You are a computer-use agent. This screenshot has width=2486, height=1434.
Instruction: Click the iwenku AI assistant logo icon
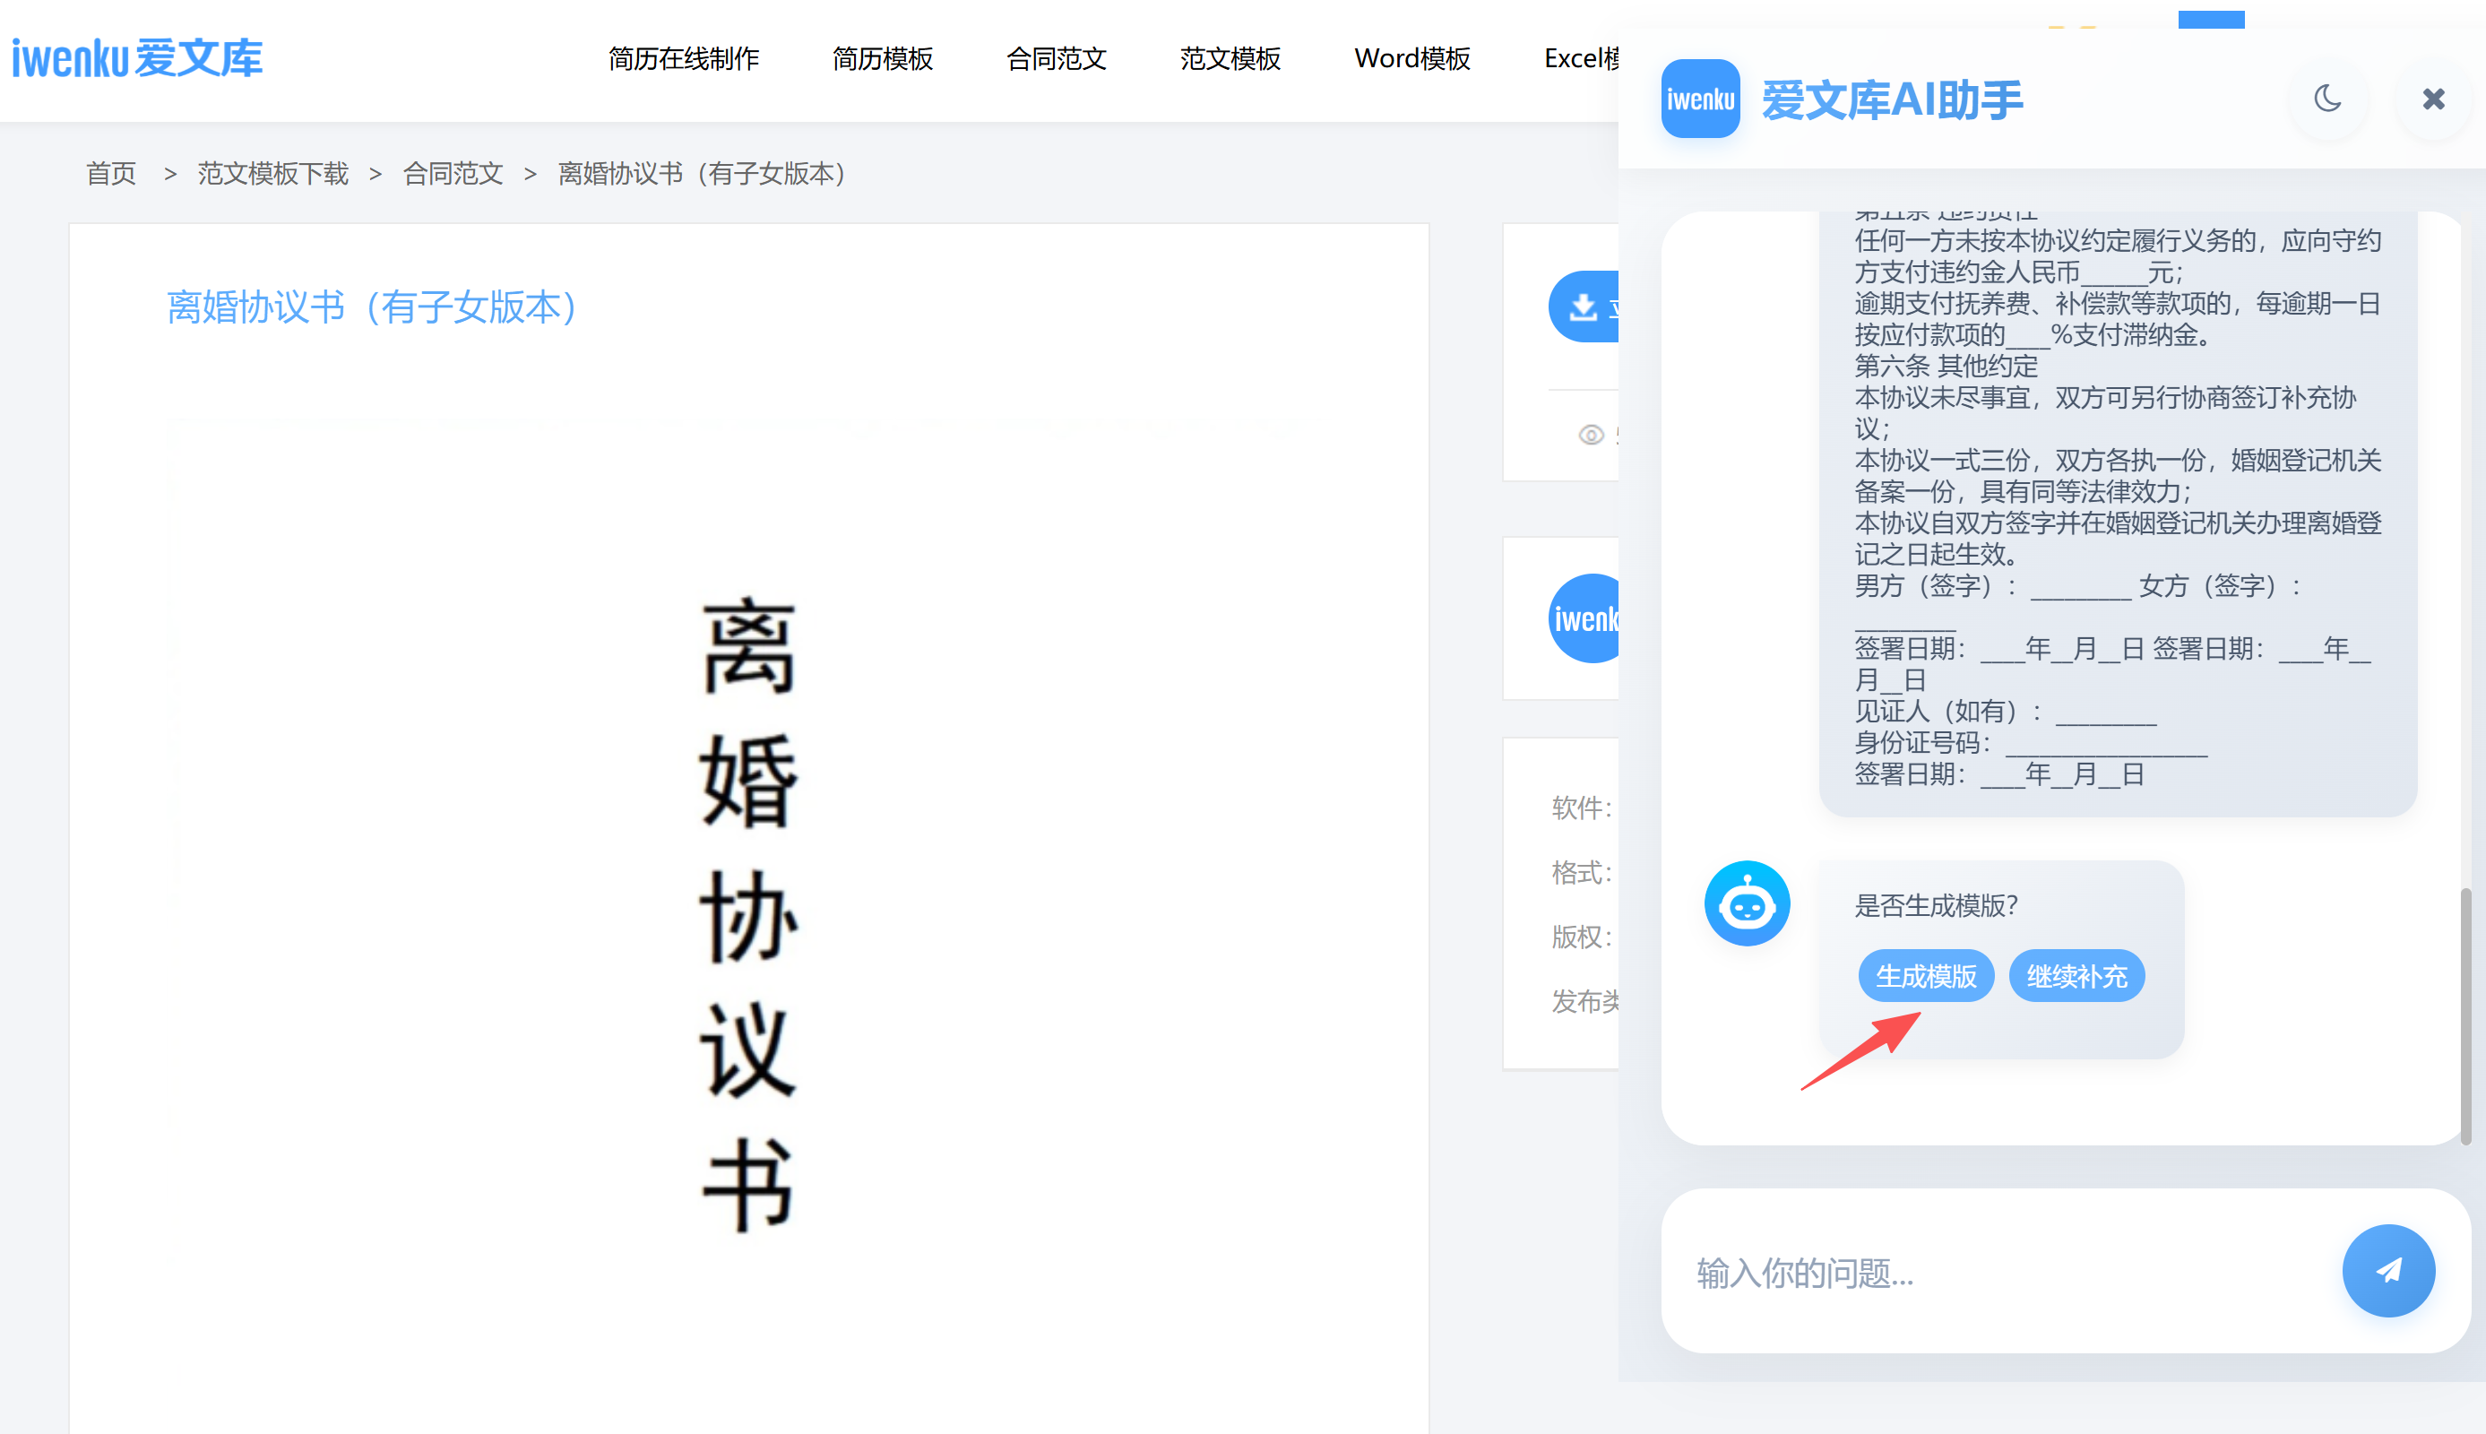coord(1700,99)
